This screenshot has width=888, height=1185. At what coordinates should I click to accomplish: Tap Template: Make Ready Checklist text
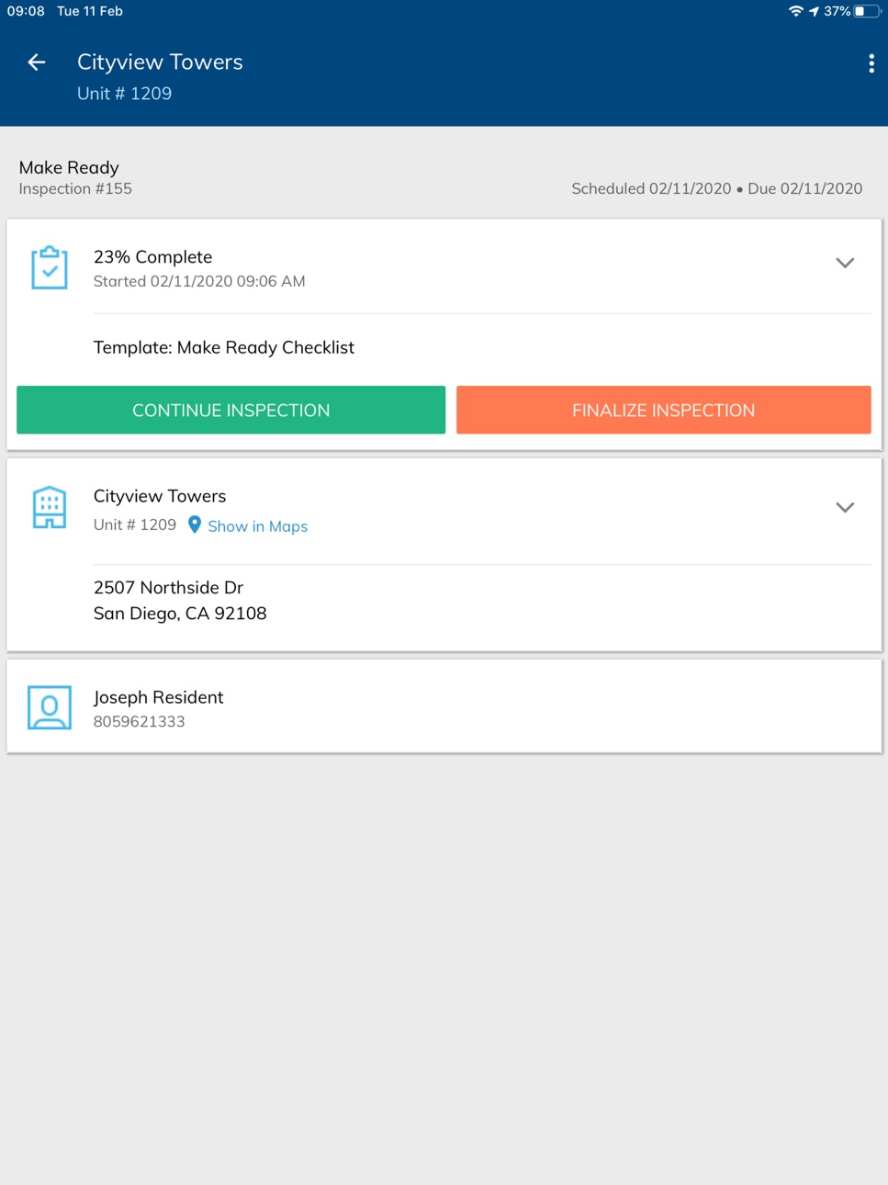pos(223,347)
